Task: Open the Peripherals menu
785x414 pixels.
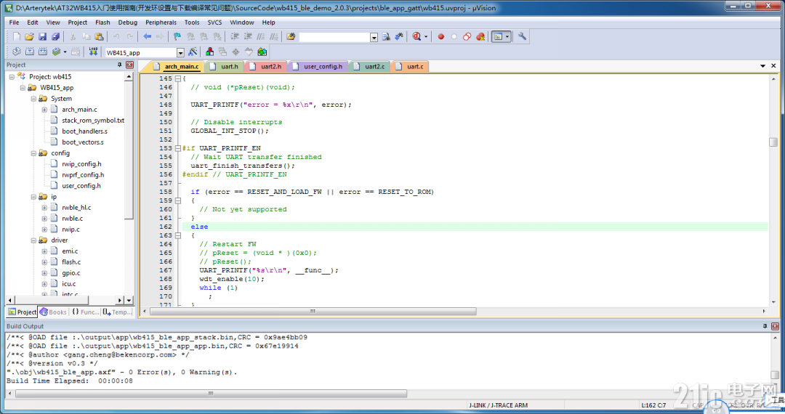Action: (161, 23)
